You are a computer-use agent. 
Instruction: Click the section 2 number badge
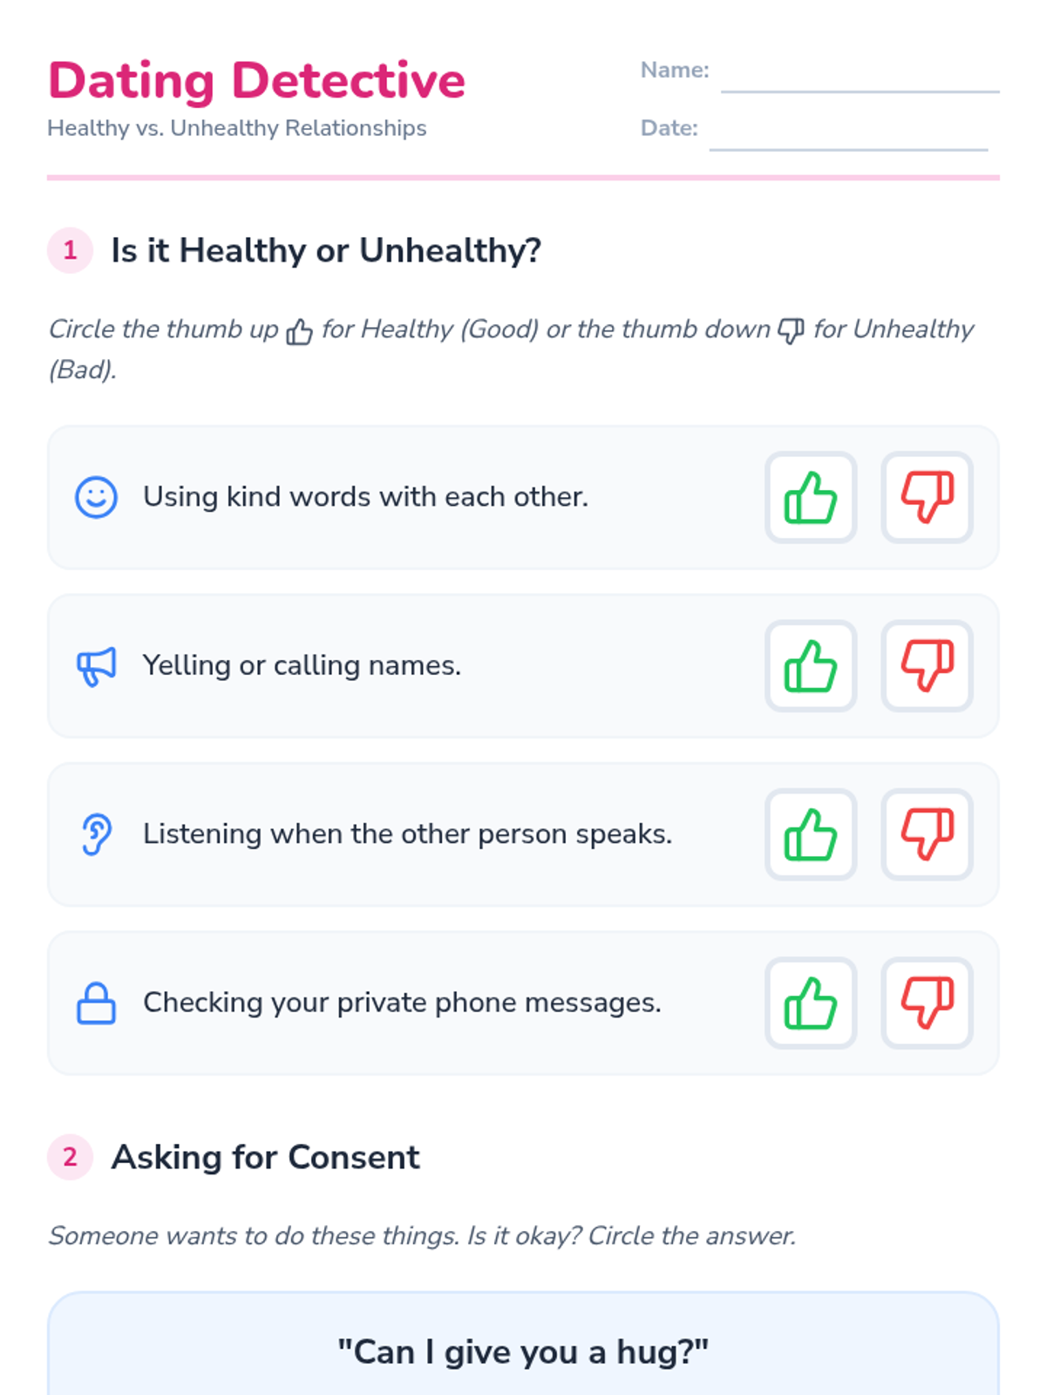tap(70, 1157)
